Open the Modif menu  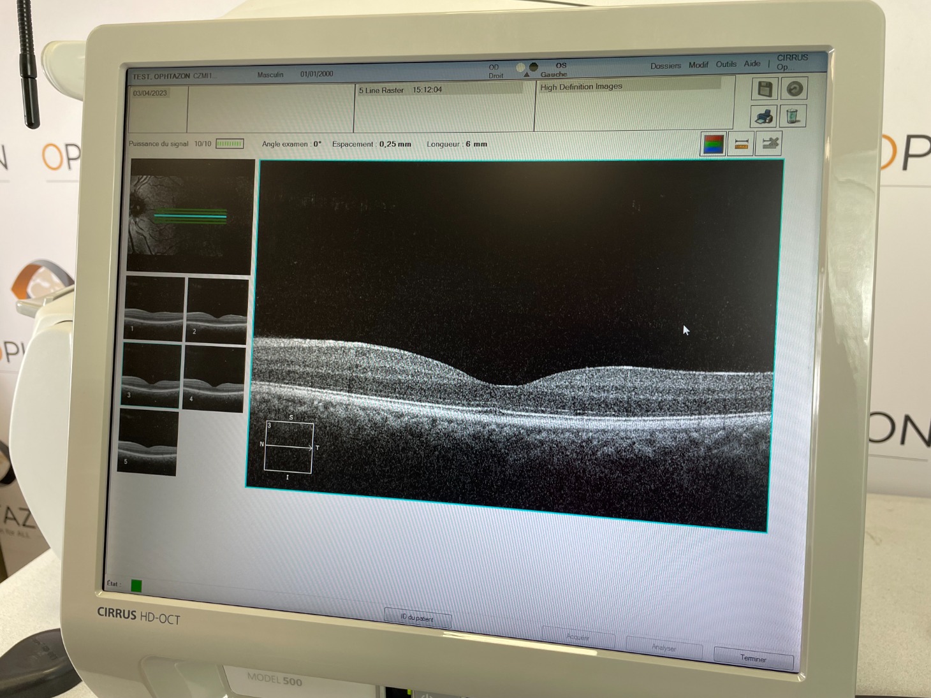pos(698,65)
